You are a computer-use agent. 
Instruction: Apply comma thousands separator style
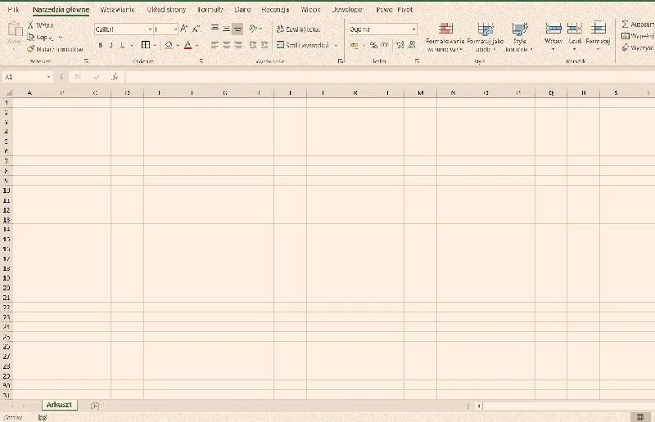coord(384,45)
